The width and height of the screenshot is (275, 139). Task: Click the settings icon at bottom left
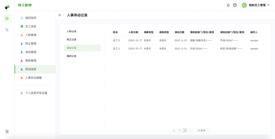[7, 131]
